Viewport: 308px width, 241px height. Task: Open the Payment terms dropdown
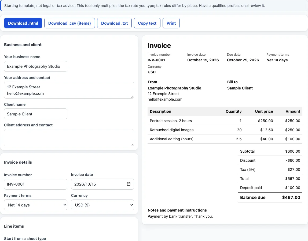pos(36,205)
